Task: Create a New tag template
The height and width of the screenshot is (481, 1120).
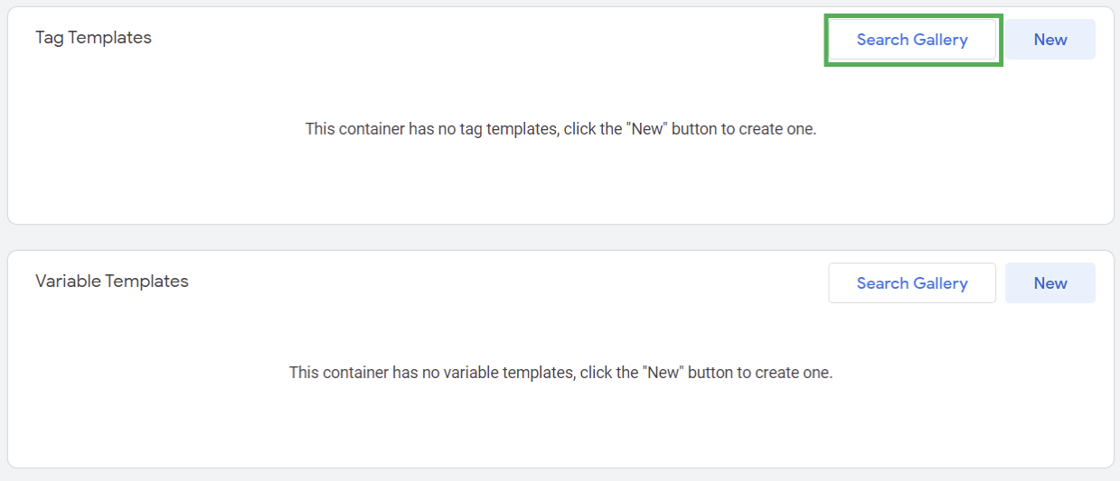Action: (x=1050, y=40)
